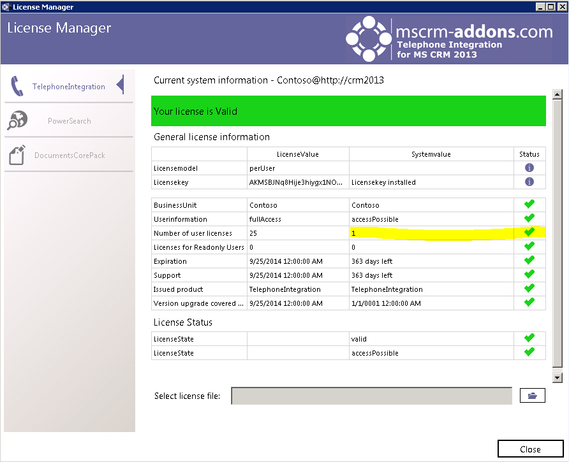Click the Expiration row checkmark status
Image resolution: width=569 pixels, height=462 pixels.
point(529,261)
